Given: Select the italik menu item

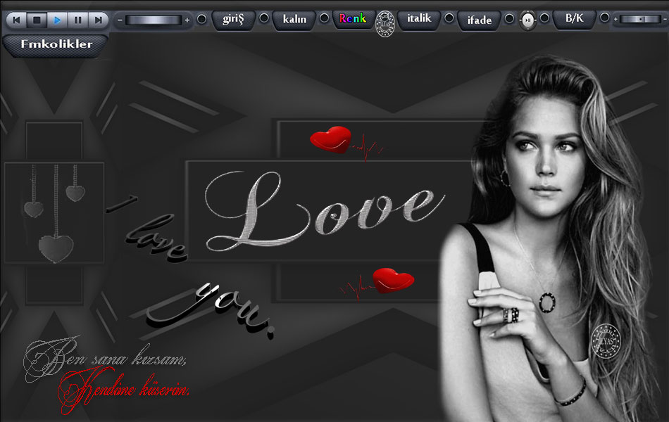Looking at the screenshot, I should click(x=418, y=19).
